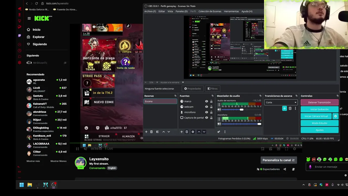Open Paneles menu in OBS
Image resolution: width=348 pixels, height=196 pixels.
(182, 11)
